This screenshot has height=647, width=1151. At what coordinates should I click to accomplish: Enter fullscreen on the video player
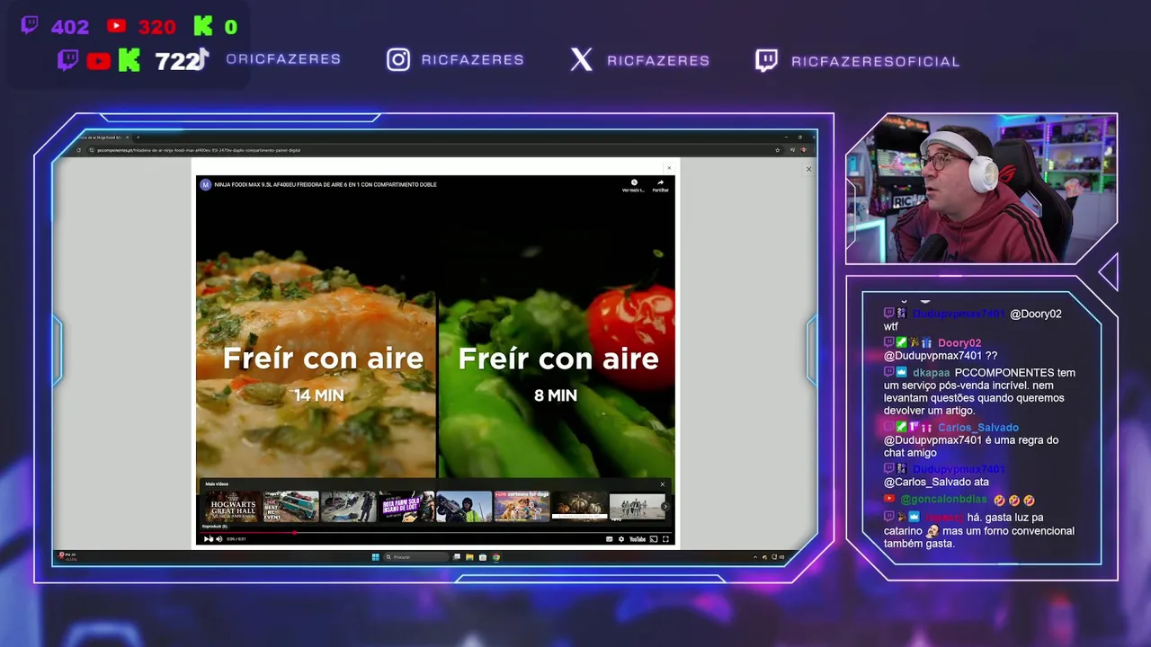[665, 539]
